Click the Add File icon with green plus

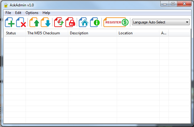10,22
